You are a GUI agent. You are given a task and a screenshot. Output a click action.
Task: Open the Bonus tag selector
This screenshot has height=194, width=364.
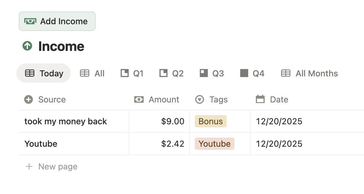coord(211,121)
